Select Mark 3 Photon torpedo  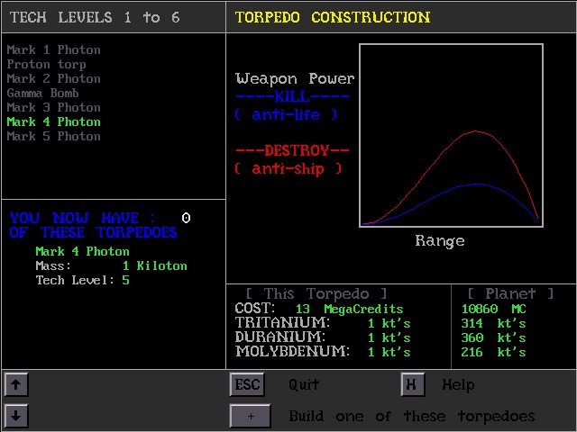(x=53, y=107)
